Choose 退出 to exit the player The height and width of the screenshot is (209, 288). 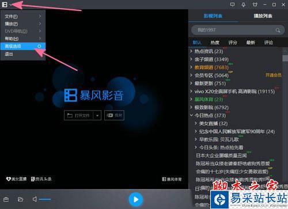tap(23, 54)
